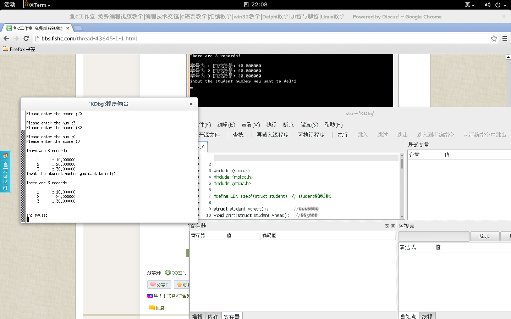Open the 设置(S) menu in KDbg
The height and width of the screenshot is (319, 511).
tap(309, 125)
